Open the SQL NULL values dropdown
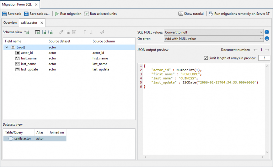 213,32
